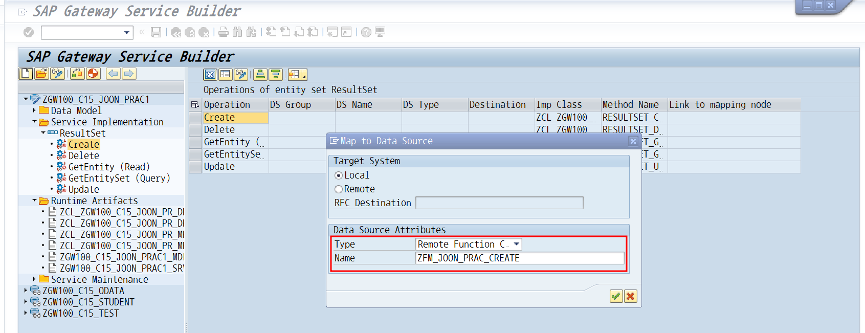This screenshot has height=333, width=865.
Task: Expand the Service Maintenance folder
Action: [34, 279]
